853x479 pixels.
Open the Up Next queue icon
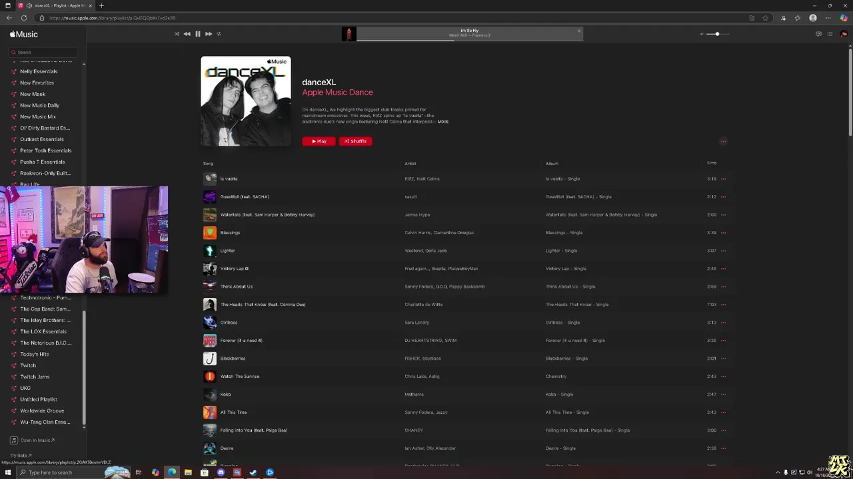(830, 34)
